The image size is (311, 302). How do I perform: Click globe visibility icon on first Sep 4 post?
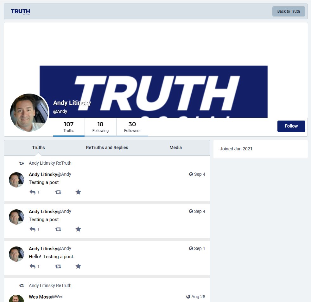(x=191, y=174)
